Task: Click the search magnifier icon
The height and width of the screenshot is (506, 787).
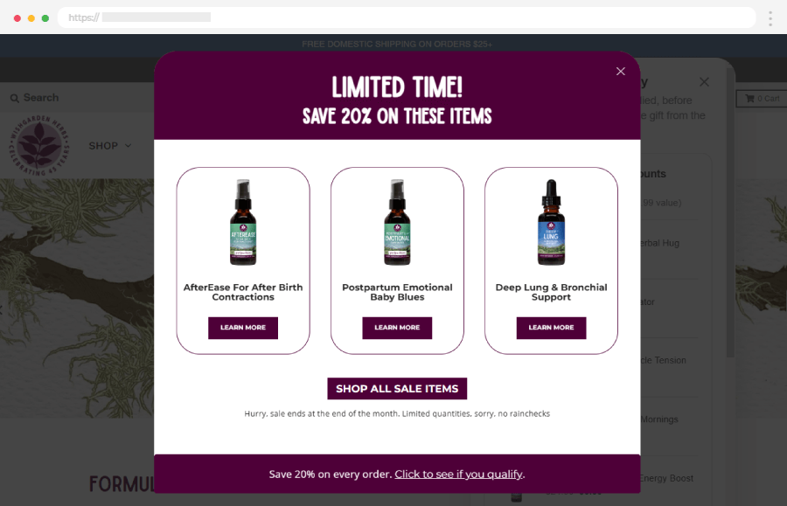Action: (15, 98)
